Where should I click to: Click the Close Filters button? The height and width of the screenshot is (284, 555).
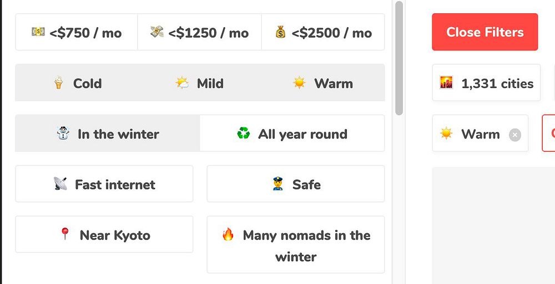(x=485, y=32)
